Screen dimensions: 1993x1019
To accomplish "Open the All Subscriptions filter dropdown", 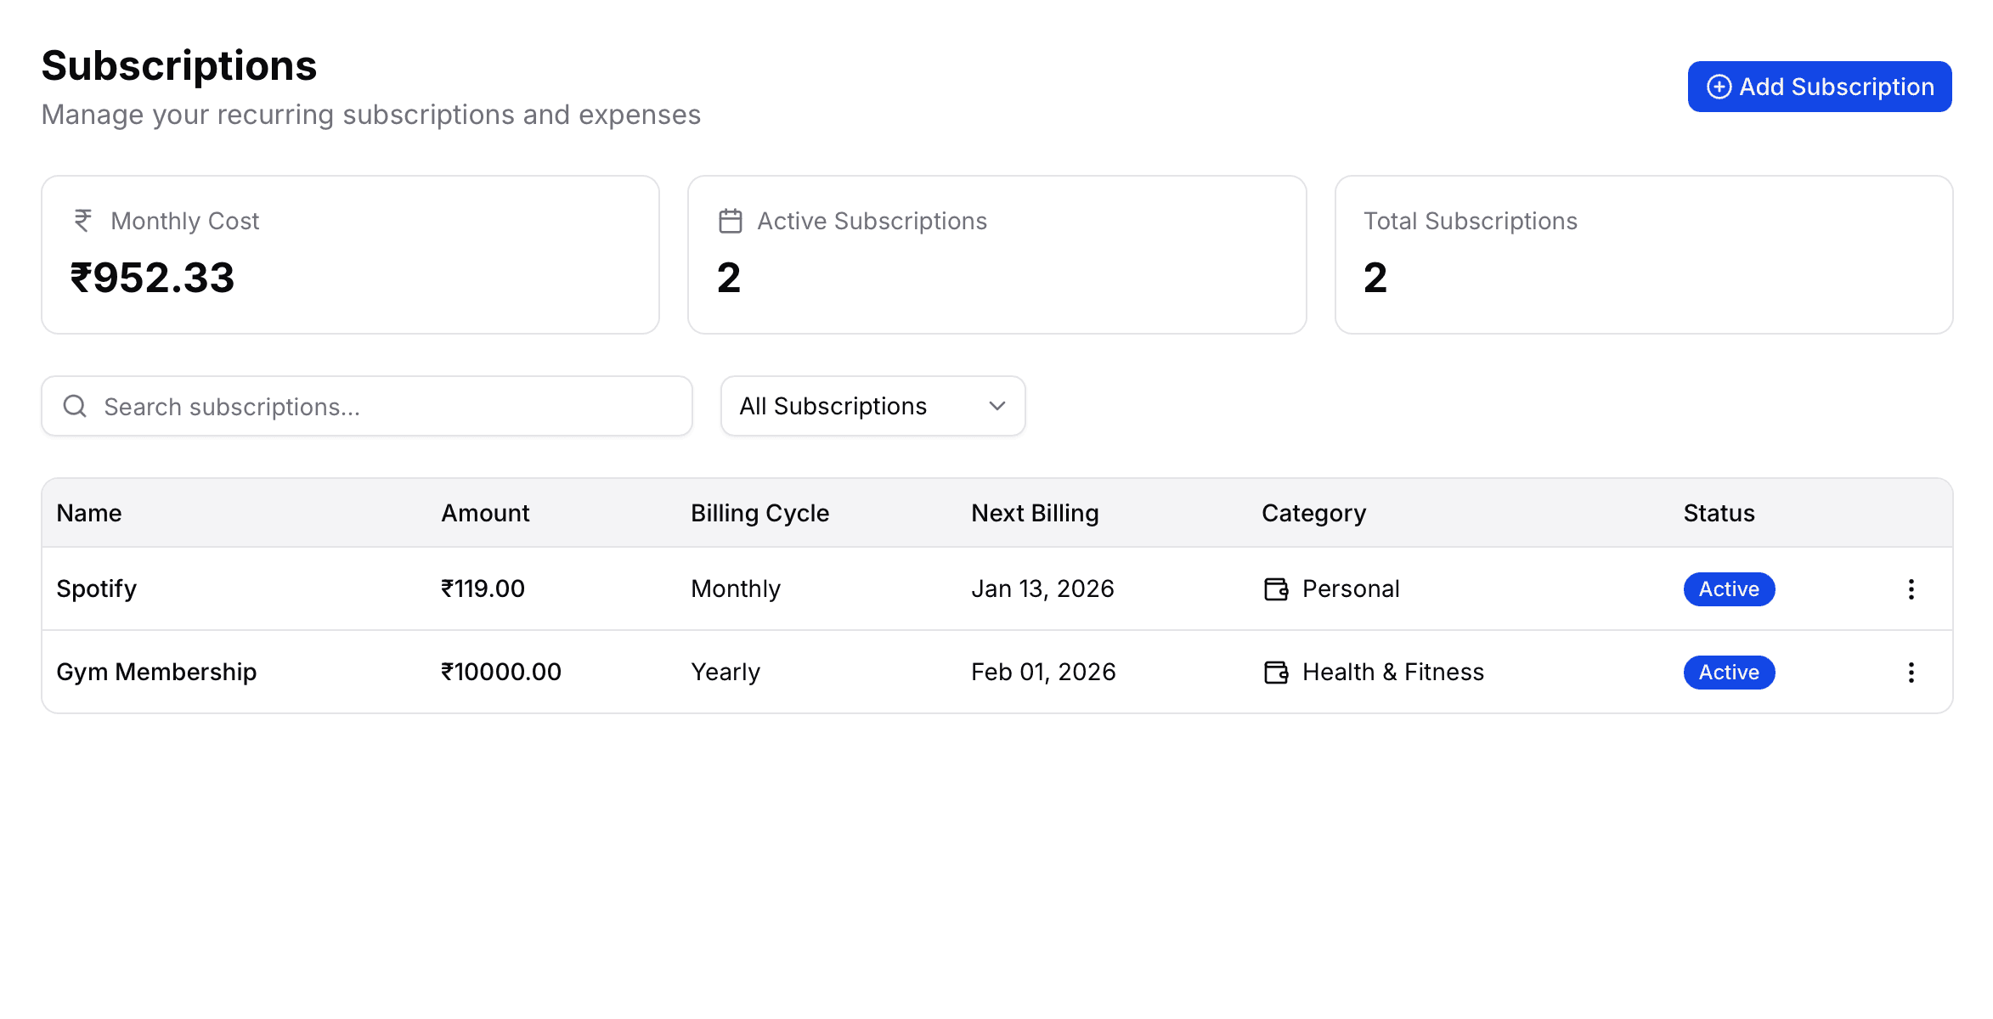I will click(x=872, y=406).
